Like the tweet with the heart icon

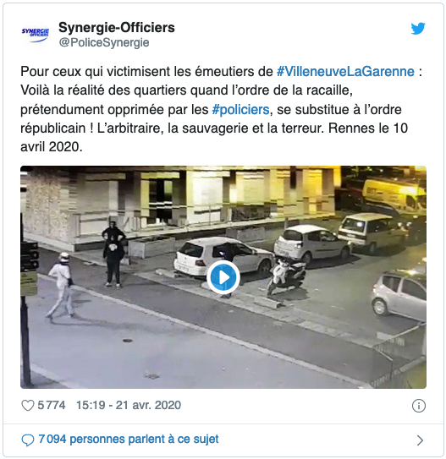[28, 406]
